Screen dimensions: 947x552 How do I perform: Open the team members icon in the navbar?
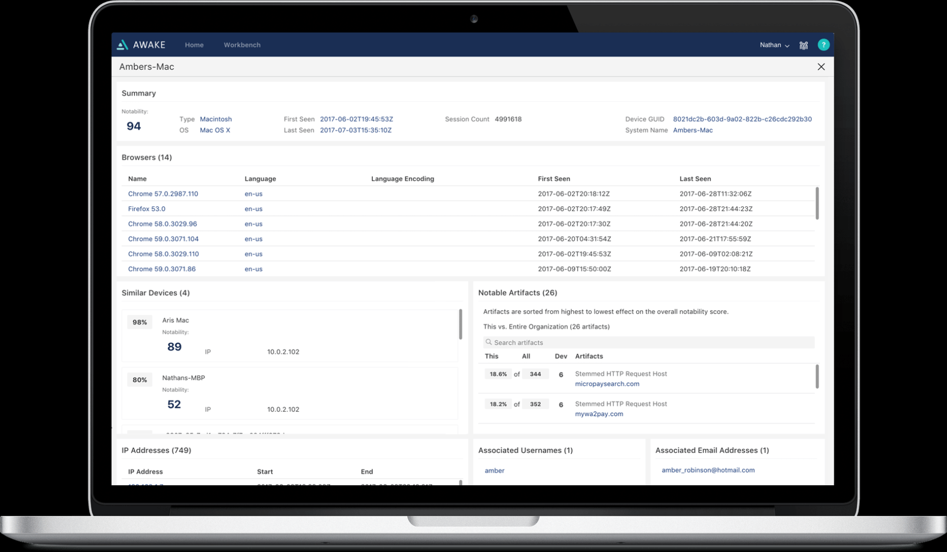(803, 45)
